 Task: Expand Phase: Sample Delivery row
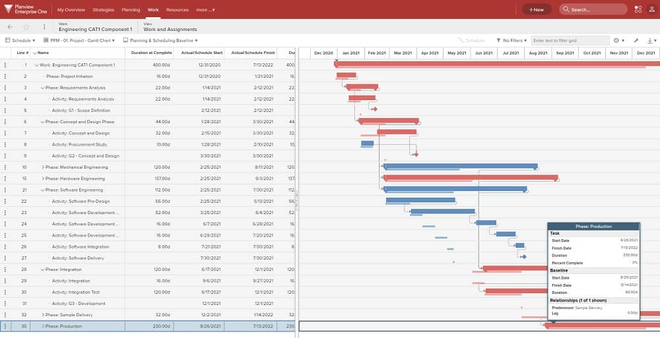tap(43, 315)
